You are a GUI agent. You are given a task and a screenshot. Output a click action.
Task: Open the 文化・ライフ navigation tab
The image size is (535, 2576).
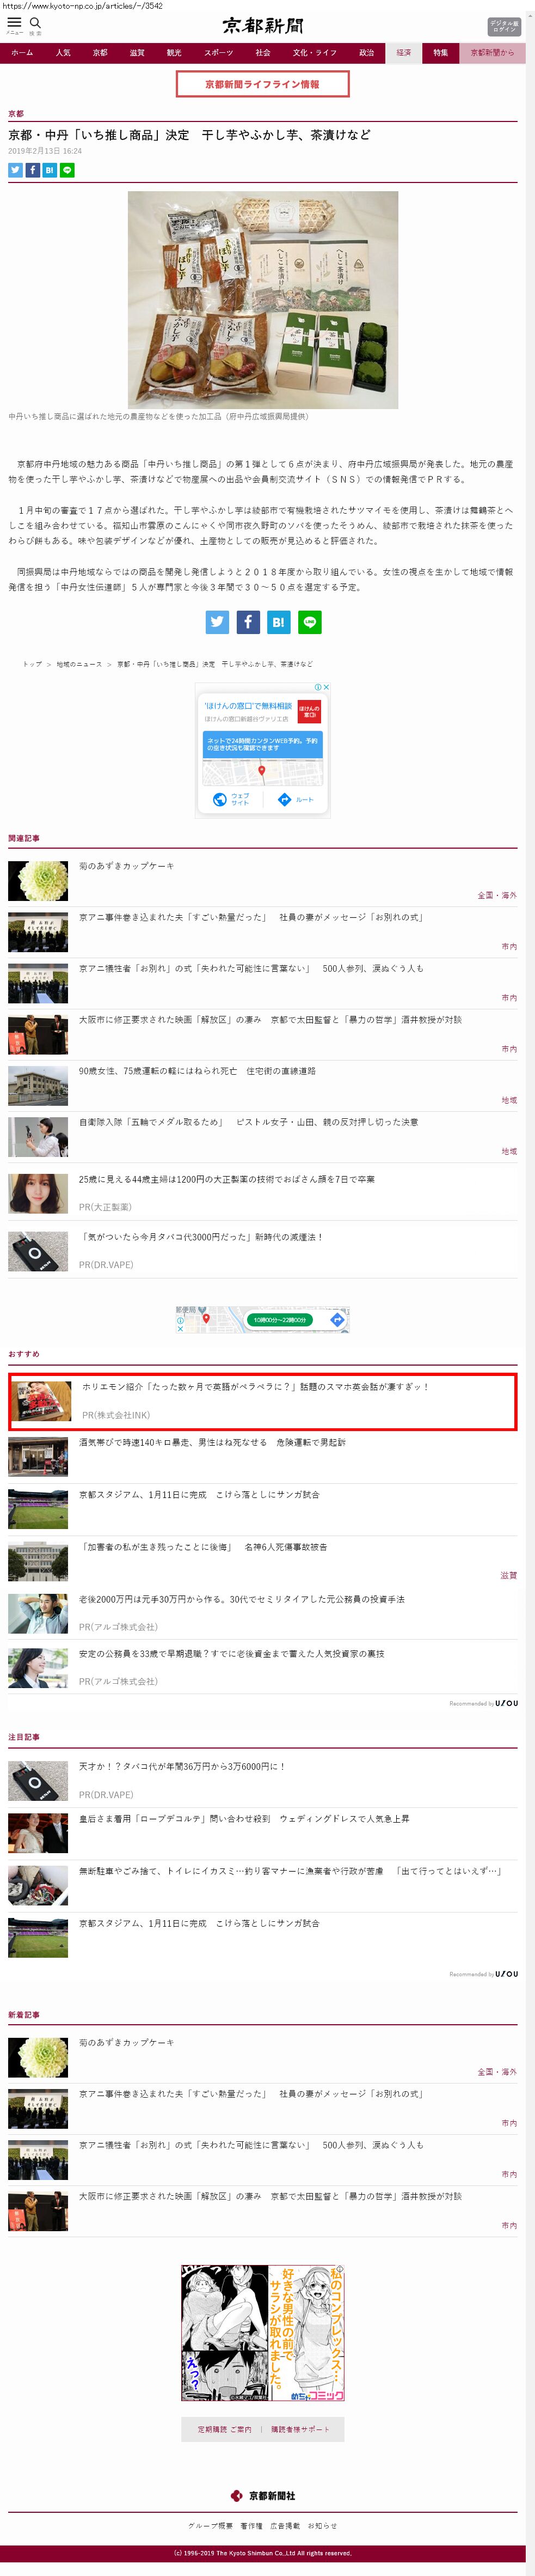[314, 53]
